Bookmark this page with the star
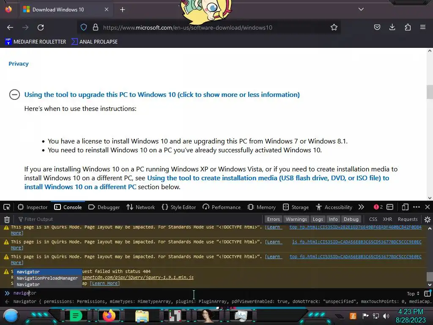 coord(334,28)
